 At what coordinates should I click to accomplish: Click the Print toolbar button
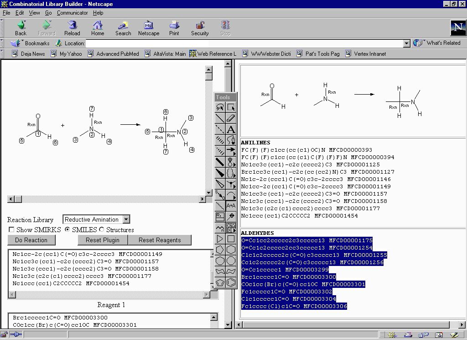[174, 28]
